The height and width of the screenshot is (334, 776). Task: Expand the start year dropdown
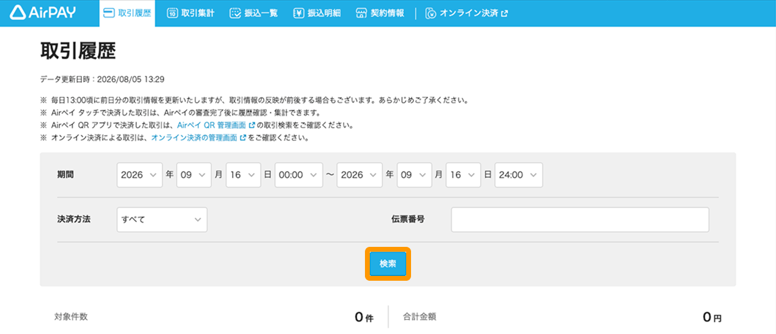pyautogui.click(x=140, y=175)
